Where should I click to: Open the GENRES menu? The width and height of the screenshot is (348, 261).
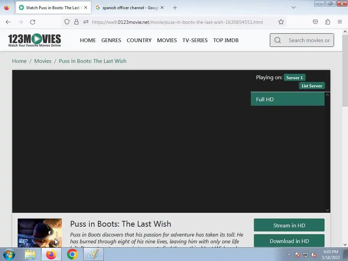pyautogui.click(x=111, y=40)
